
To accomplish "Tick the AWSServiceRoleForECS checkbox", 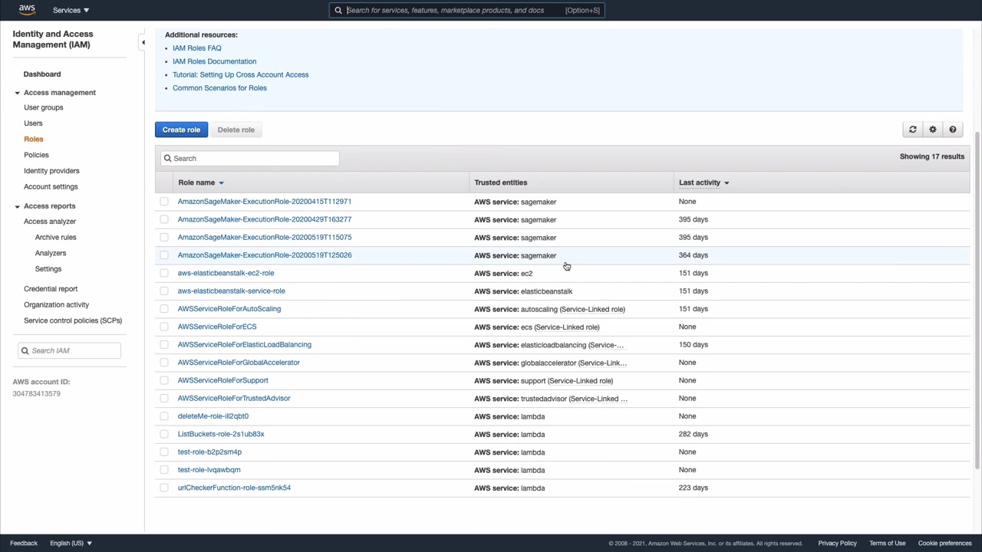I will tap(164, 327).
